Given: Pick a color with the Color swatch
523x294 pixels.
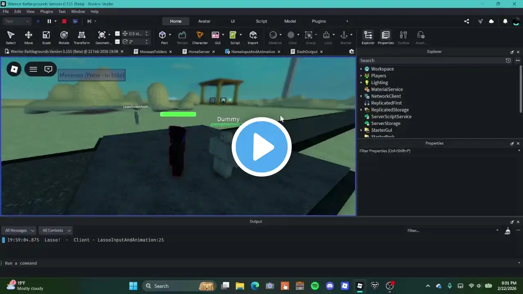Looking at the screenshot, I should coord(291,35).
